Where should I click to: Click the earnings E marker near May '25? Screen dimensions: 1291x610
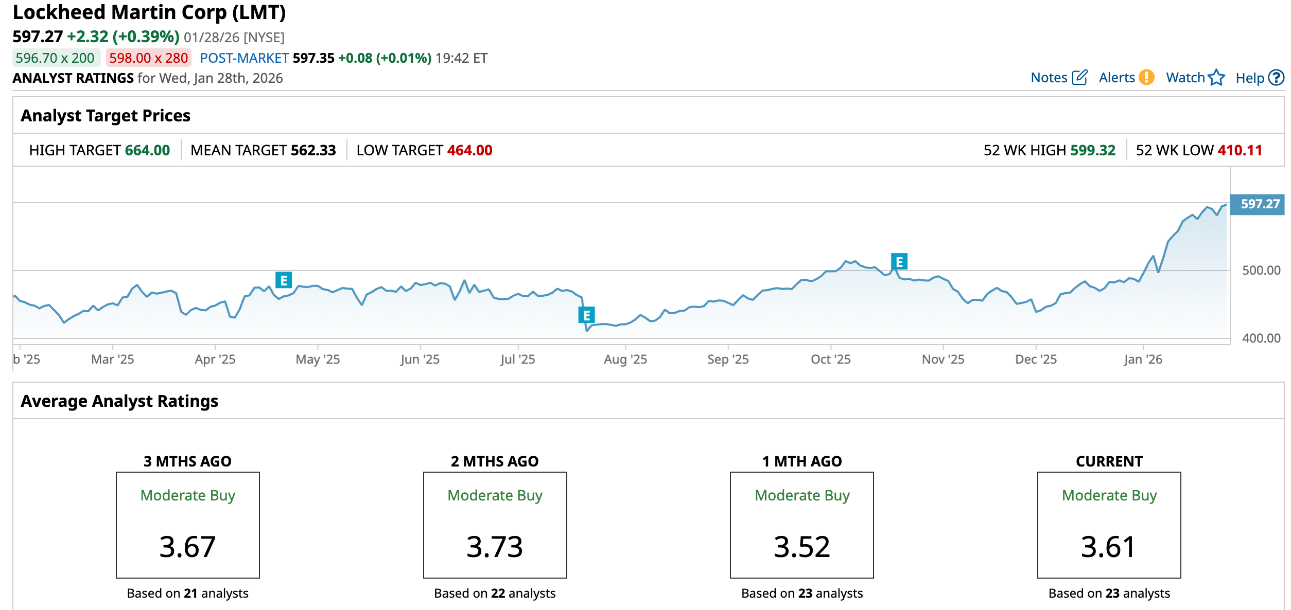pyautogui.click(x=284, y=280)
